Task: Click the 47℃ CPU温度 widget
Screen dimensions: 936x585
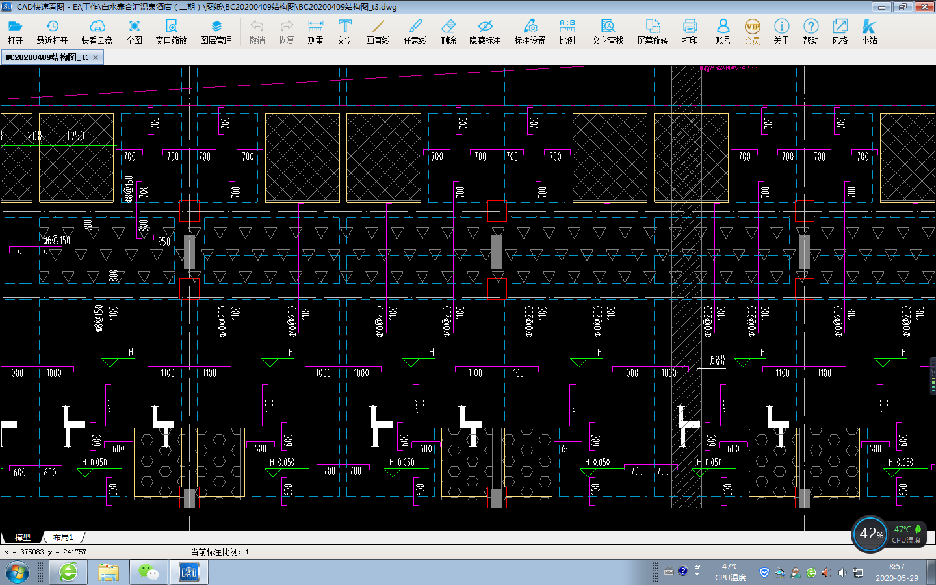Action: point(907,534)
